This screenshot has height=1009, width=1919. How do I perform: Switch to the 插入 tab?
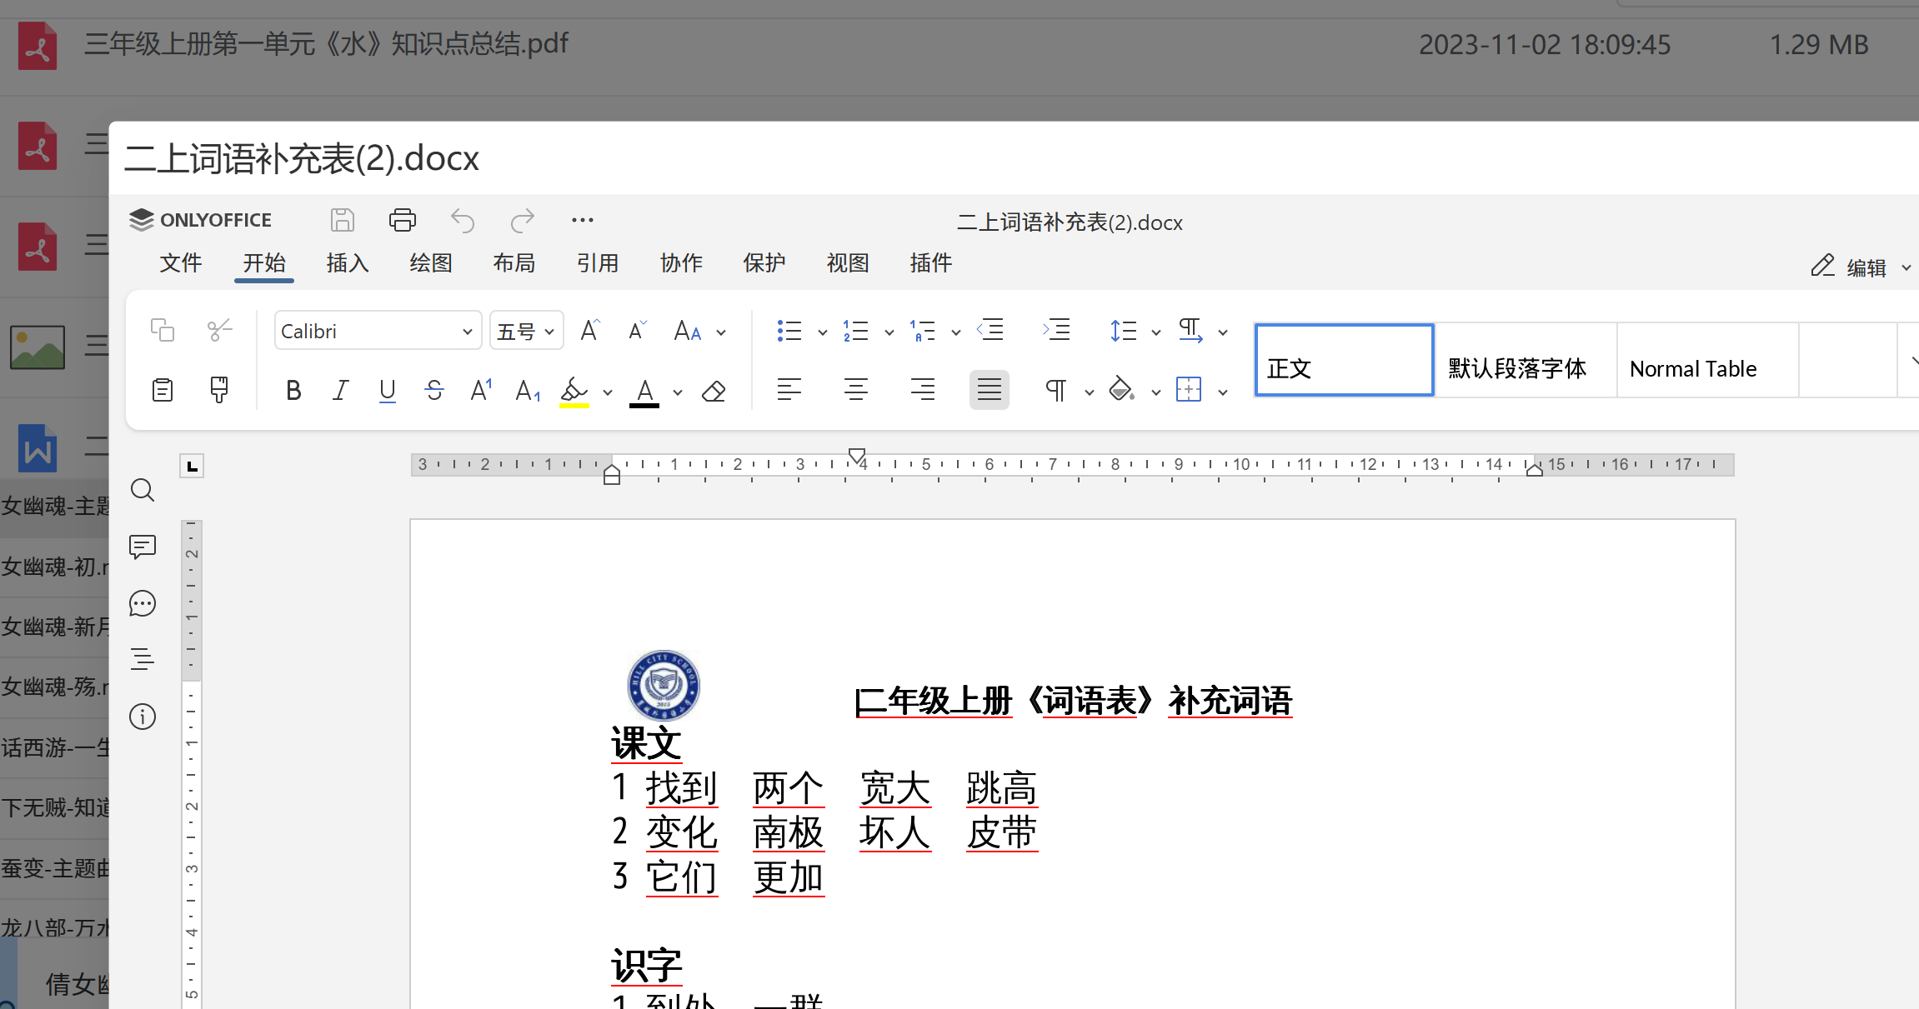(348, 263)
